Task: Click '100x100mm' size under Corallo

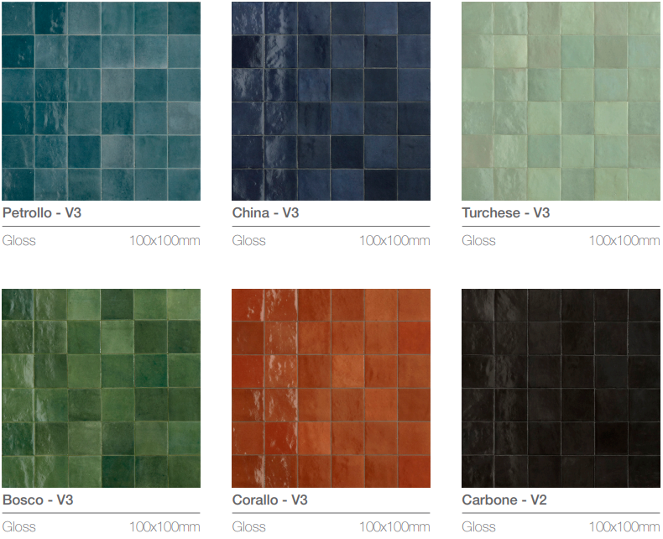Action: click(395, 526)
